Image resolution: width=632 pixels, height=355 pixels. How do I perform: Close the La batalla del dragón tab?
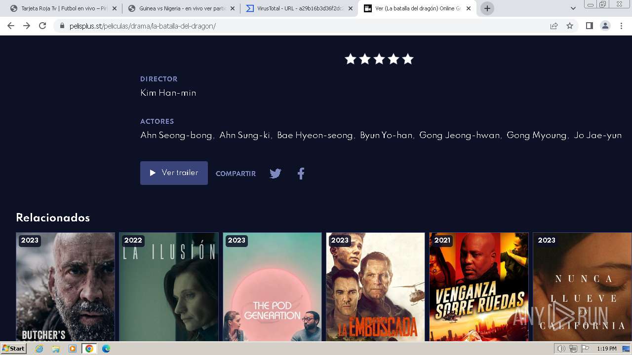point(469,8)
